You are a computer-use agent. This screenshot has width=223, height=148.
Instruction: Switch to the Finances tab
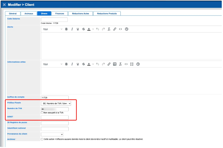(60, 13)
